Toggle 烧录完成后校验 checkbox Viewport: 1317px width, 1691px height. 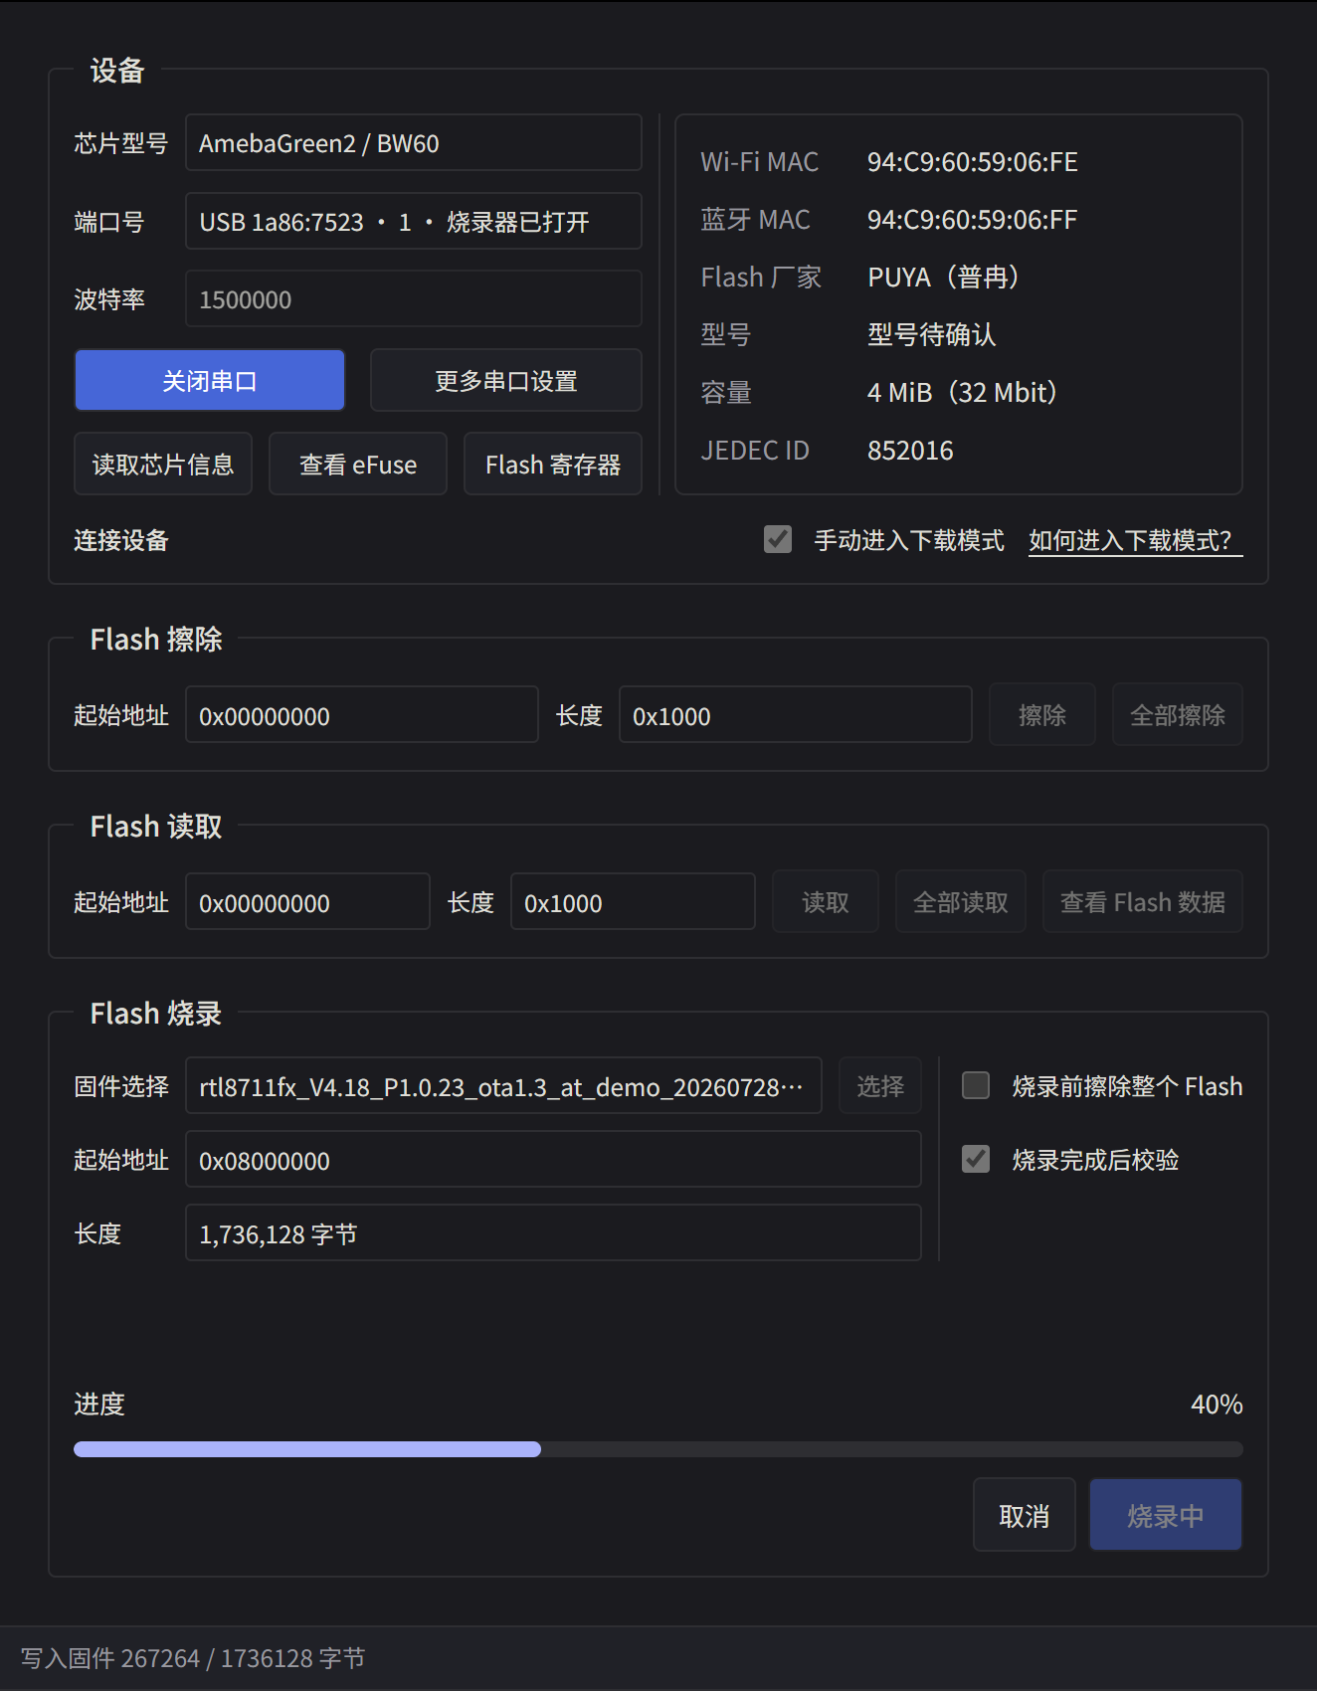click(976, 1159)
